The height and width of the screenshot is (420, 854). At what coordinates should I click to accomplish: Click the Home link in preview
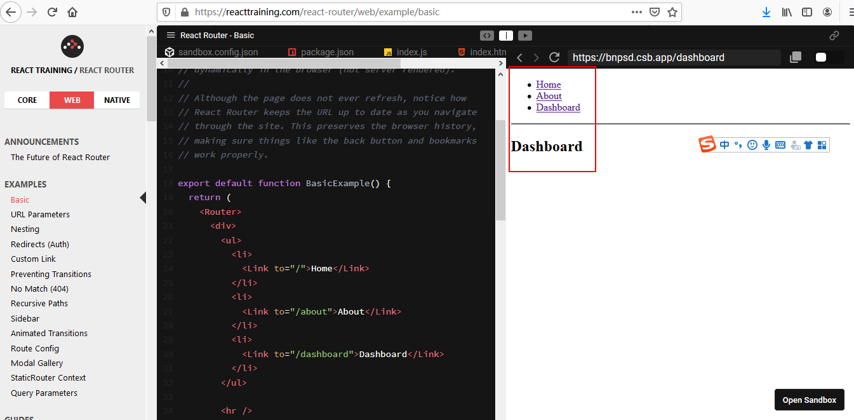pyautogui.click(x=549, y=85)
